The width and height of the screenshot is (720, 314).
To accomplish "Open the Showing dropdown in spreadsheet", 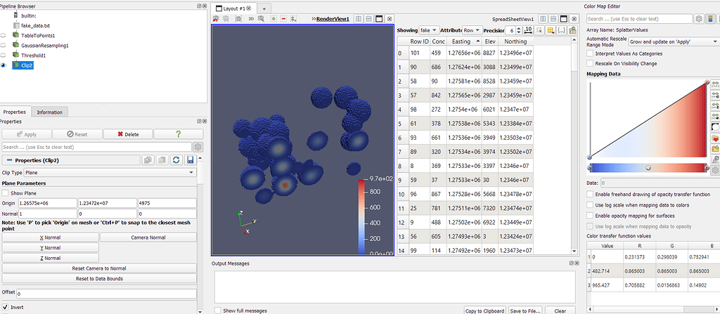I will click(430, 30).
